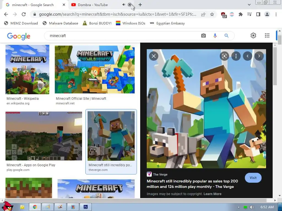Viewport: 282px width, 211px height.
Task: Open the MEMZ Download bookmark
Action: (21, 23)
